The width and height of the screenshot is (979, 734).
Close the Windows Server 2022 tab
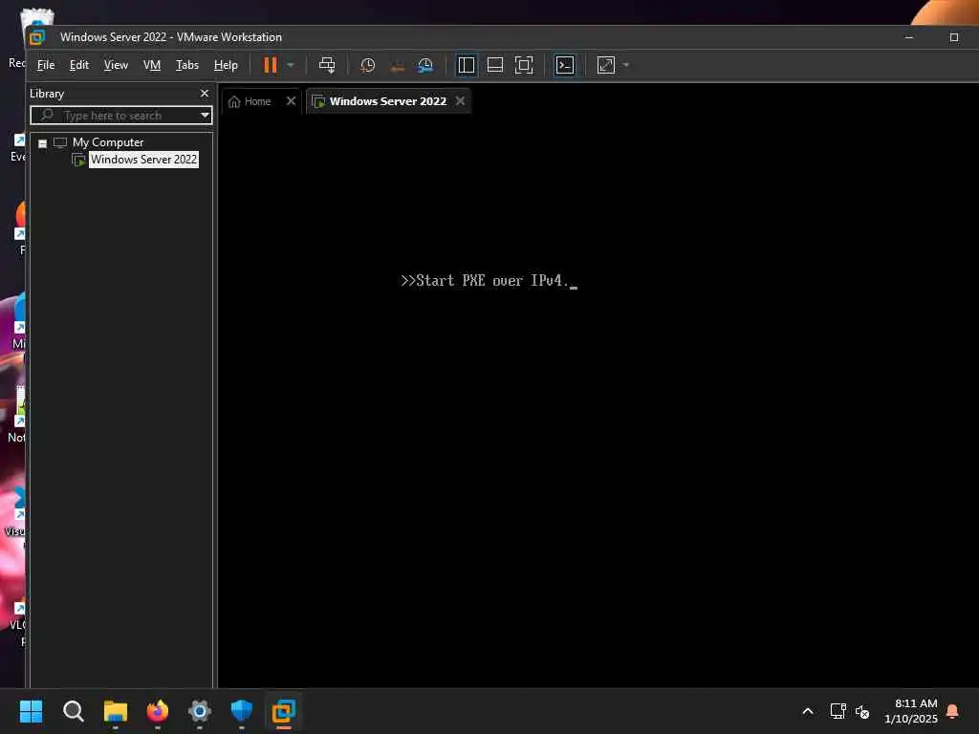[460, 100]
